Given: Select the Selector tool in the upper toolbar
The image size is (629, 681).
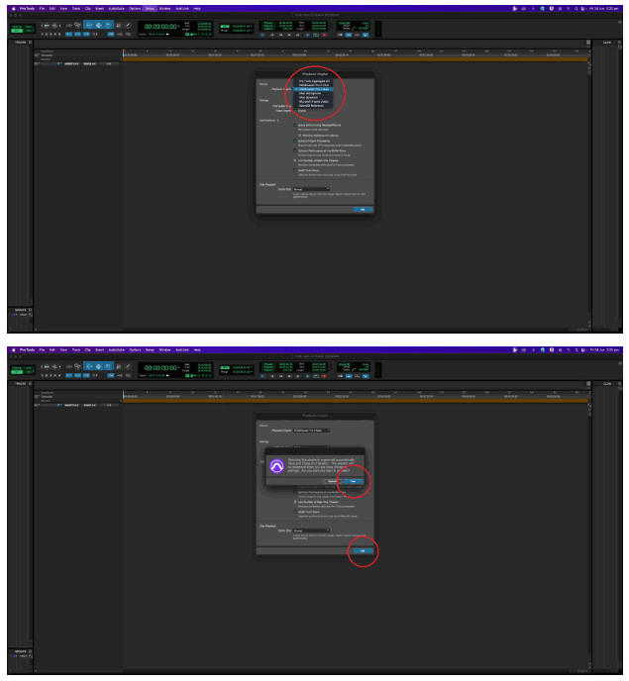Looking at the screenshot, I should pyautogui.click(x=99, y=25).
